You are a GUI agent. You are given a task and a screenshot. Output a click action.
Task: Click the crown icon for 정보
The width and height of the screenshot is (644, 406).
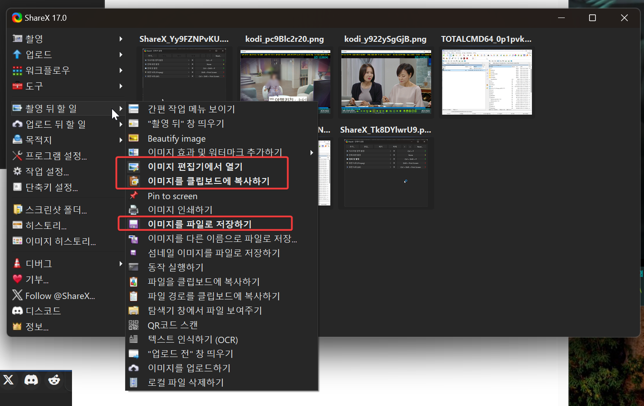coord(17,326)
